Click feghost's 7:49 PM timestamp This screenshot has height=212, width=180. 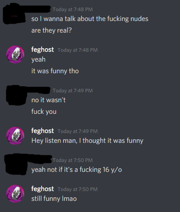pyautogui.click(x=77, y=131)
